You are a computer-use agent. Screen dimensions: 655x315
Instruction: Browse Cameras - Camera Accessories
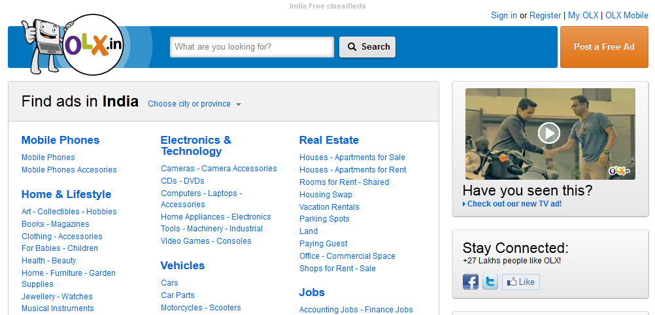(219, 169)
